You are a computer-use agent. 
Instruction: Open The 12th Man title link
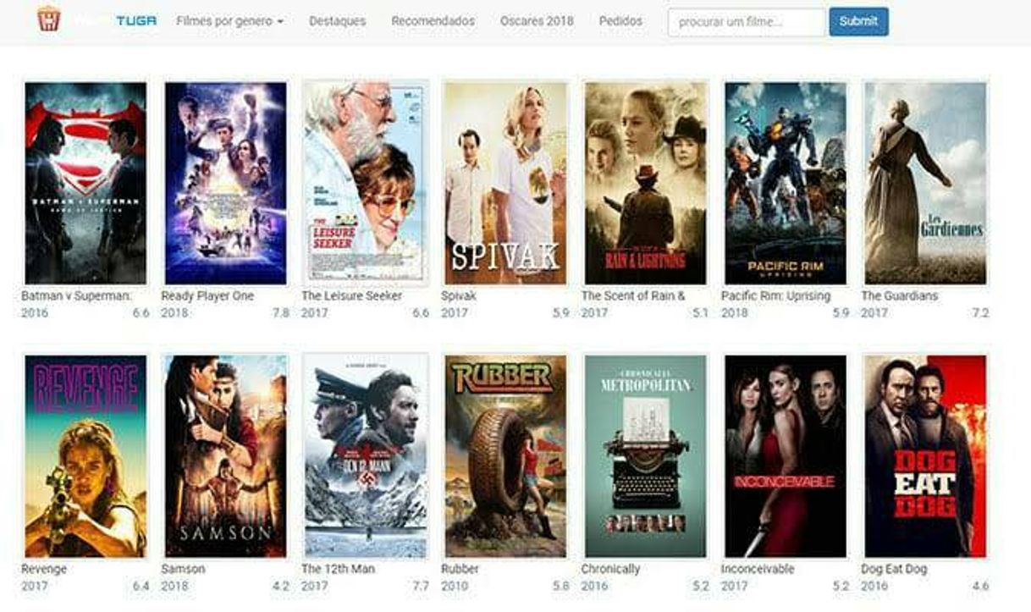[338, 569]
